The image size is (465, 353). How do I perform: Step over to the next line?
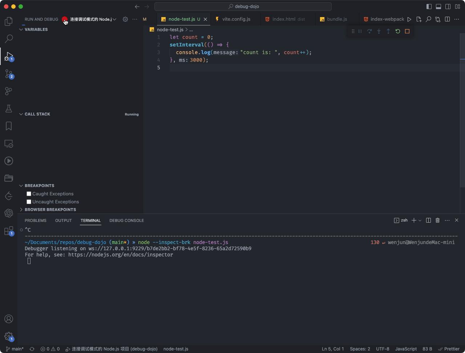tap(369, 31)
